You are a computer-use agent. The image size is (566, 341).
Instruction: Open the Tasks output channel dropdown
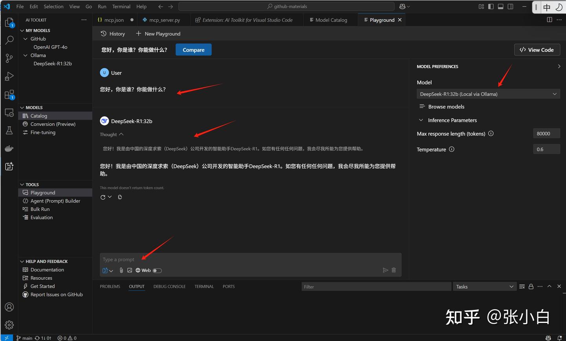click(484, 287)
